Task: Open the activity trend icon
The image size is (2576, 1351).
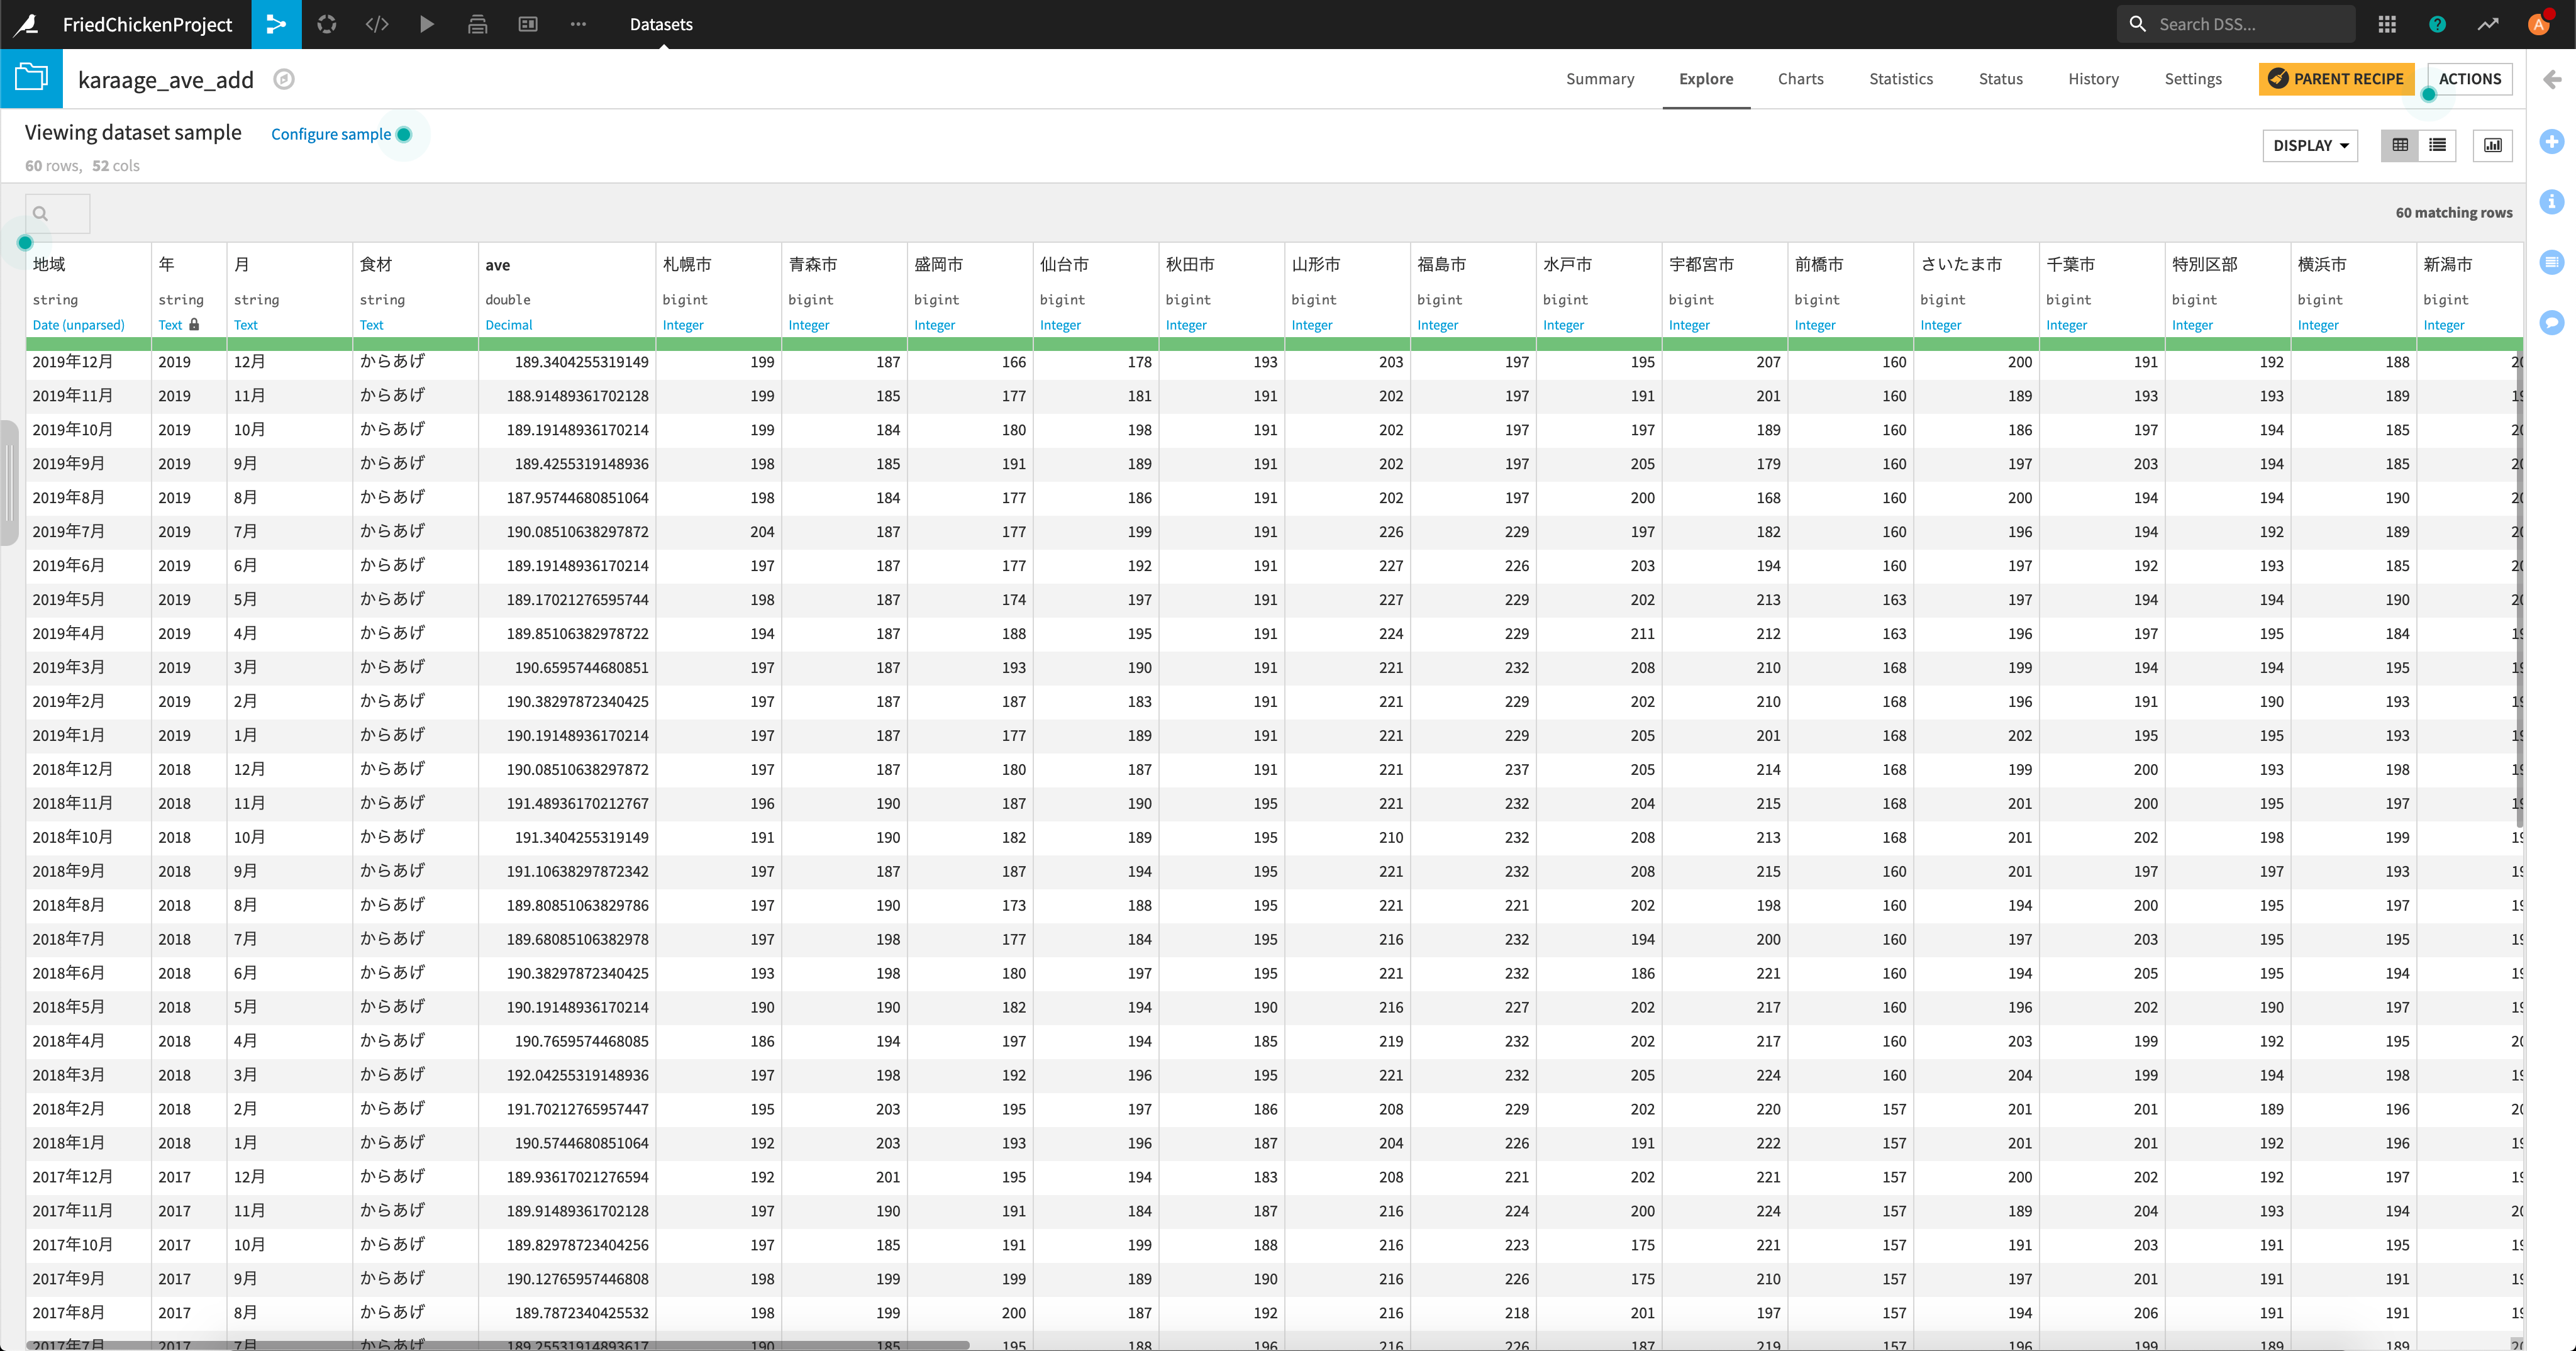Action: [x=2488, y=24]
